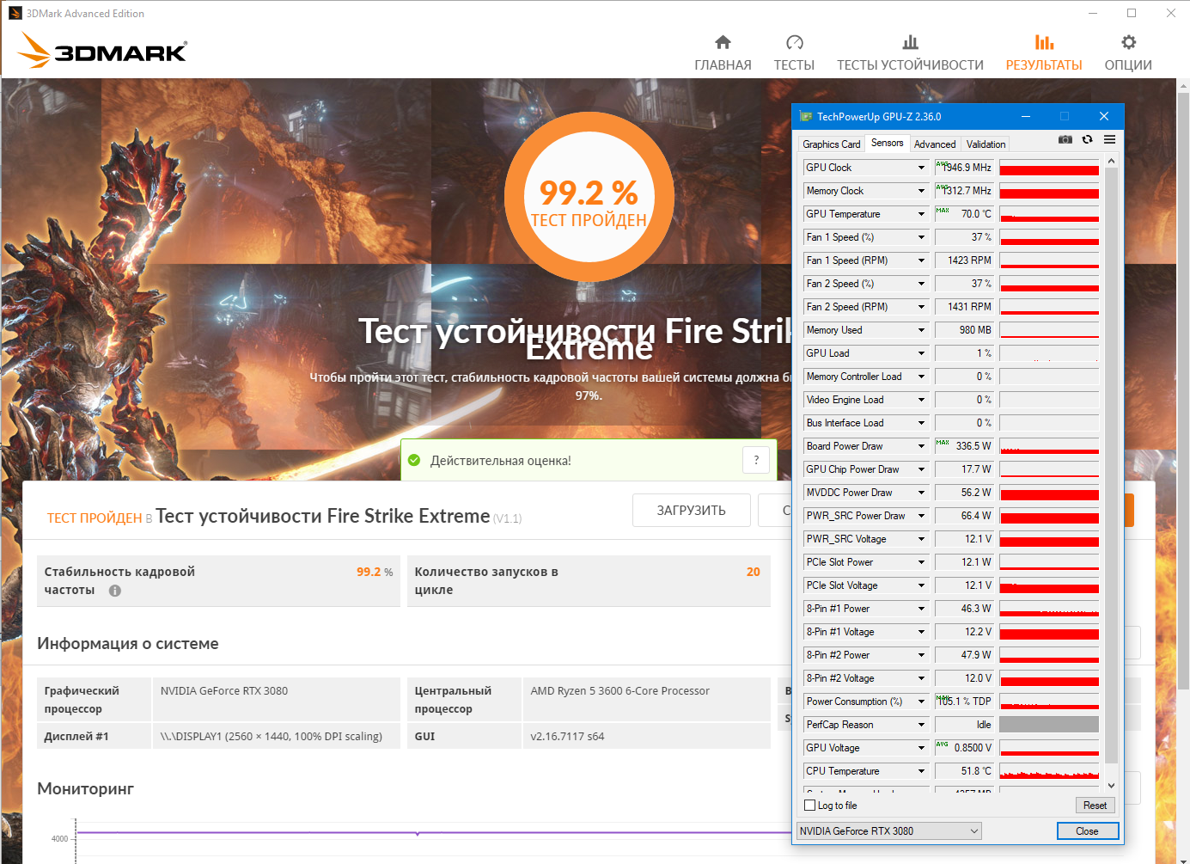Screen dimensions: 1190x864
Task: Open the GPU-Z hamburger menu
Action: pos(1109,139)
